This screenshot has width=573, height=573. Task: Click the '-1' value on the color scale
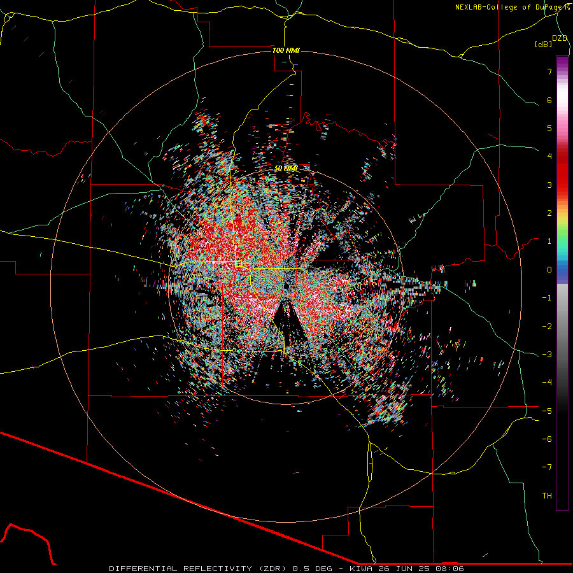pyautogui.click(x=547, y=298)
